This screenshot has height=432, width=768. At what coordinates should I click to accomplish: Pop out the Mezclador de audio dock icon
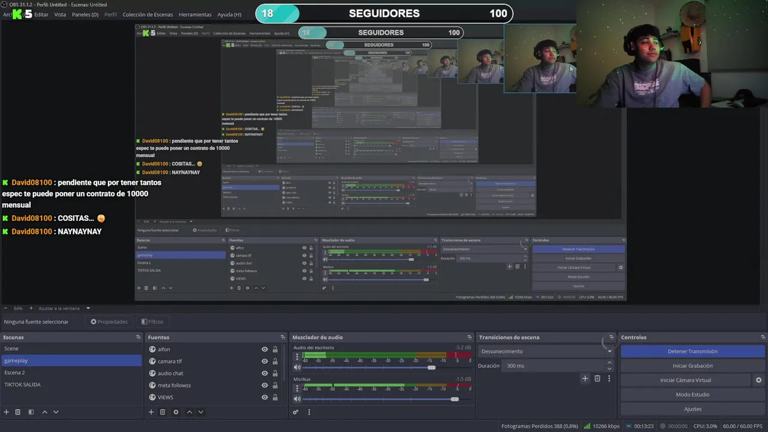(469, 337)
